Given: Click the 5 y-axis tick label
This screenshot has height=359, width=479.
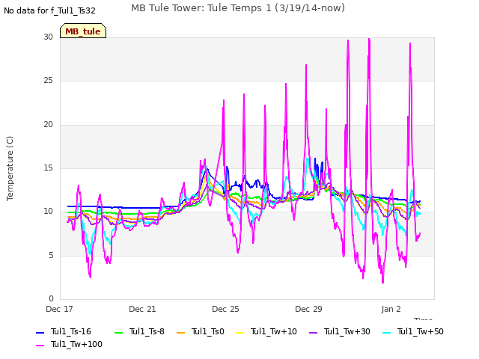Looking at the screenshot, I should click(51, 255).
